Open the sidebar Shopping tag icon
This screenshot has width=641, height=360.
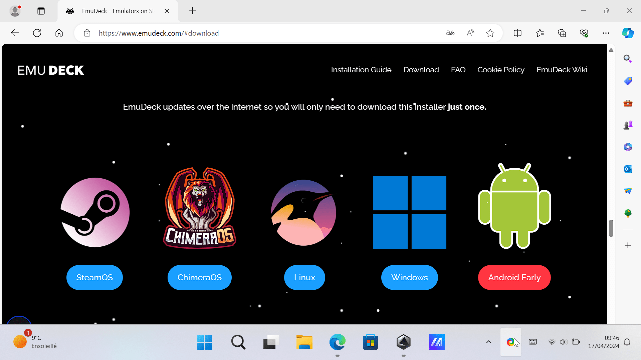tap(628, 81)
